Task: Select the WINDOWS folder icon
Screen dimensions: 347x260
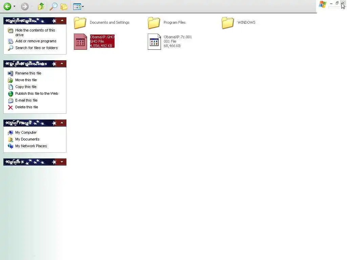Action: coord(227,23)
